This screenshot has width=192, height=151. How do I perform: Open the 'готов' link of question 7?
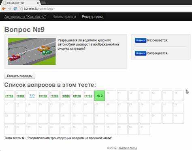pyautogui.click(x=77, y=96)
